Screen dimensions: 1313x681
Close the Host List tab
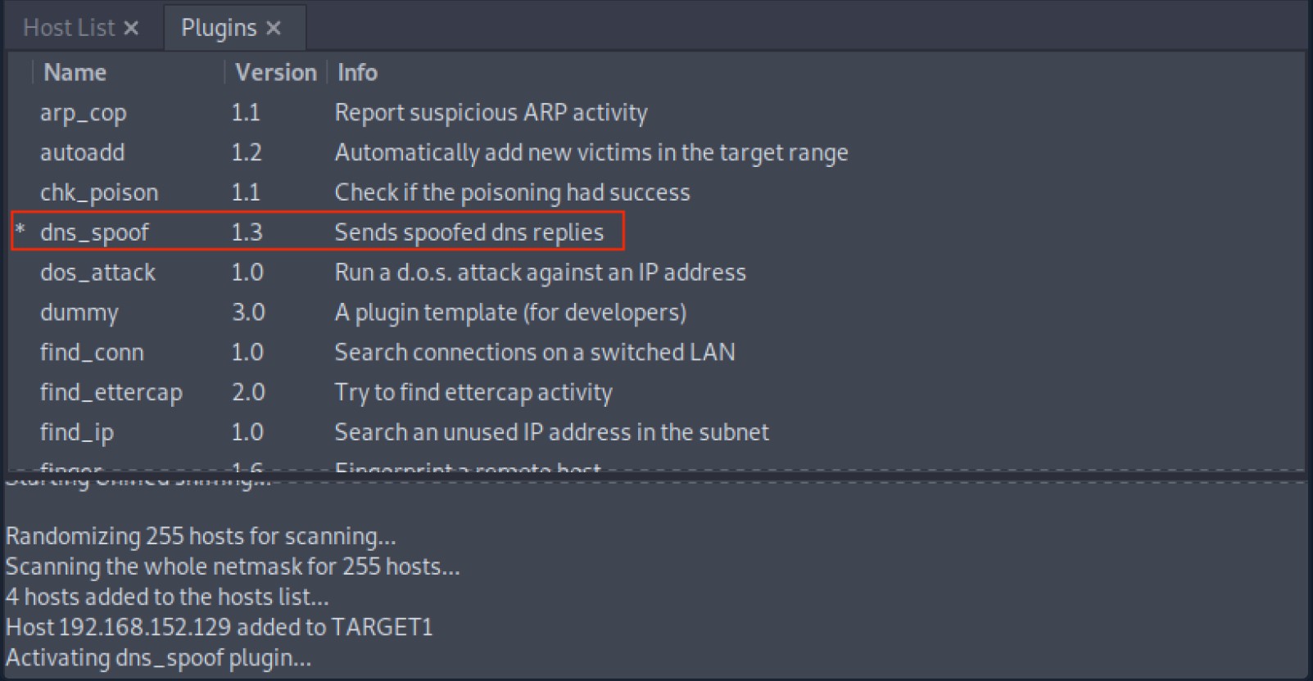point(131,29)
